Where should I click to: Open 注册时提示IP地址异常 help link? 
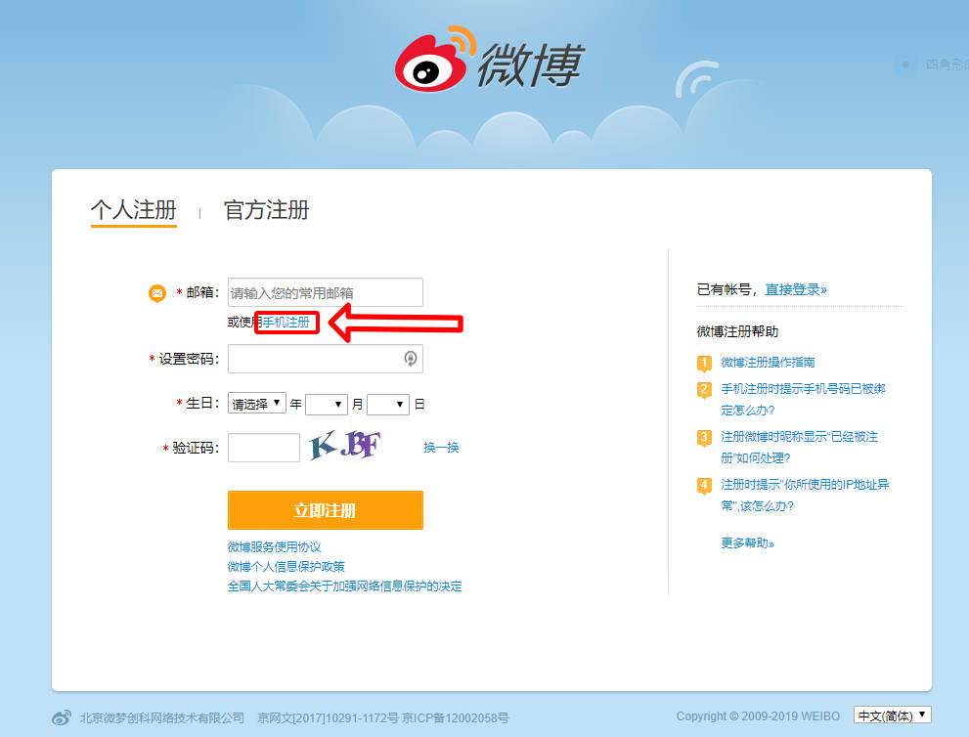click(x=806, y=495)
